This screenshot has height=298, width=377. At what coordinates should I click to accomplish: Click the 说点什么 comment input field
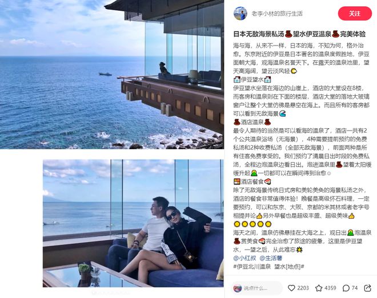pyautogui.click(x=258, y=288)
